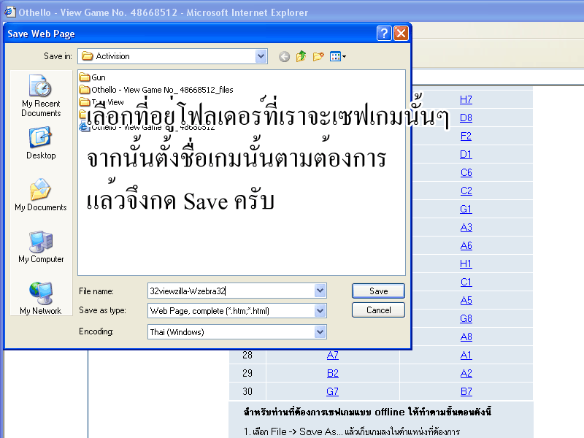584x438 pixels.
Task: Close the Save Web Page dialog
Action: (x=401, y=34)
